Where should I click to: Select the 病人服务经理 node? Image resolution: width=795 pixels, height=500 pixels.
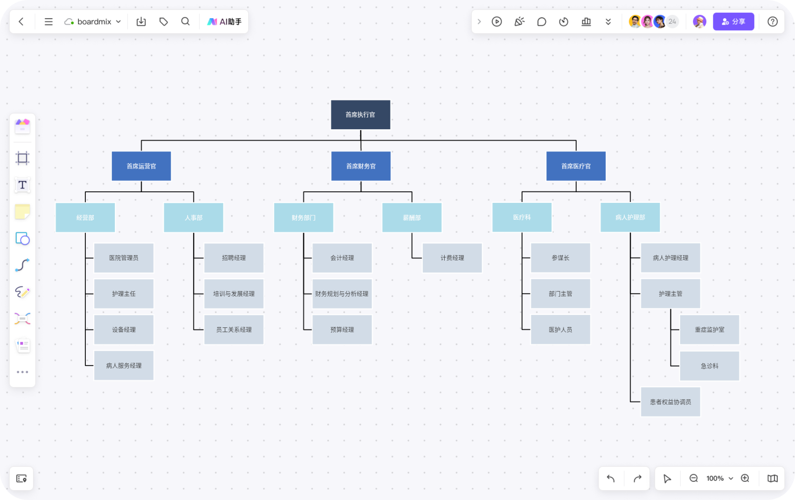coord(124,366)
